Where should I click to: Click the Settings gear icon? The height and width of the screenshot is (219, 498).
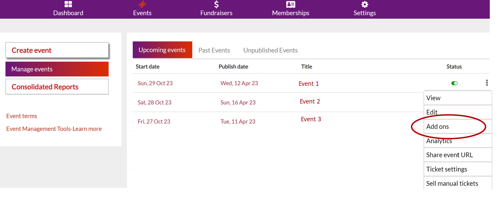[365, 4]
